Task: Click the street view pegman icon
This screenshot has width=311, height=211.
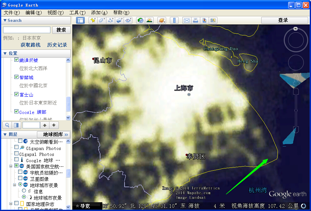Action: 296,80
